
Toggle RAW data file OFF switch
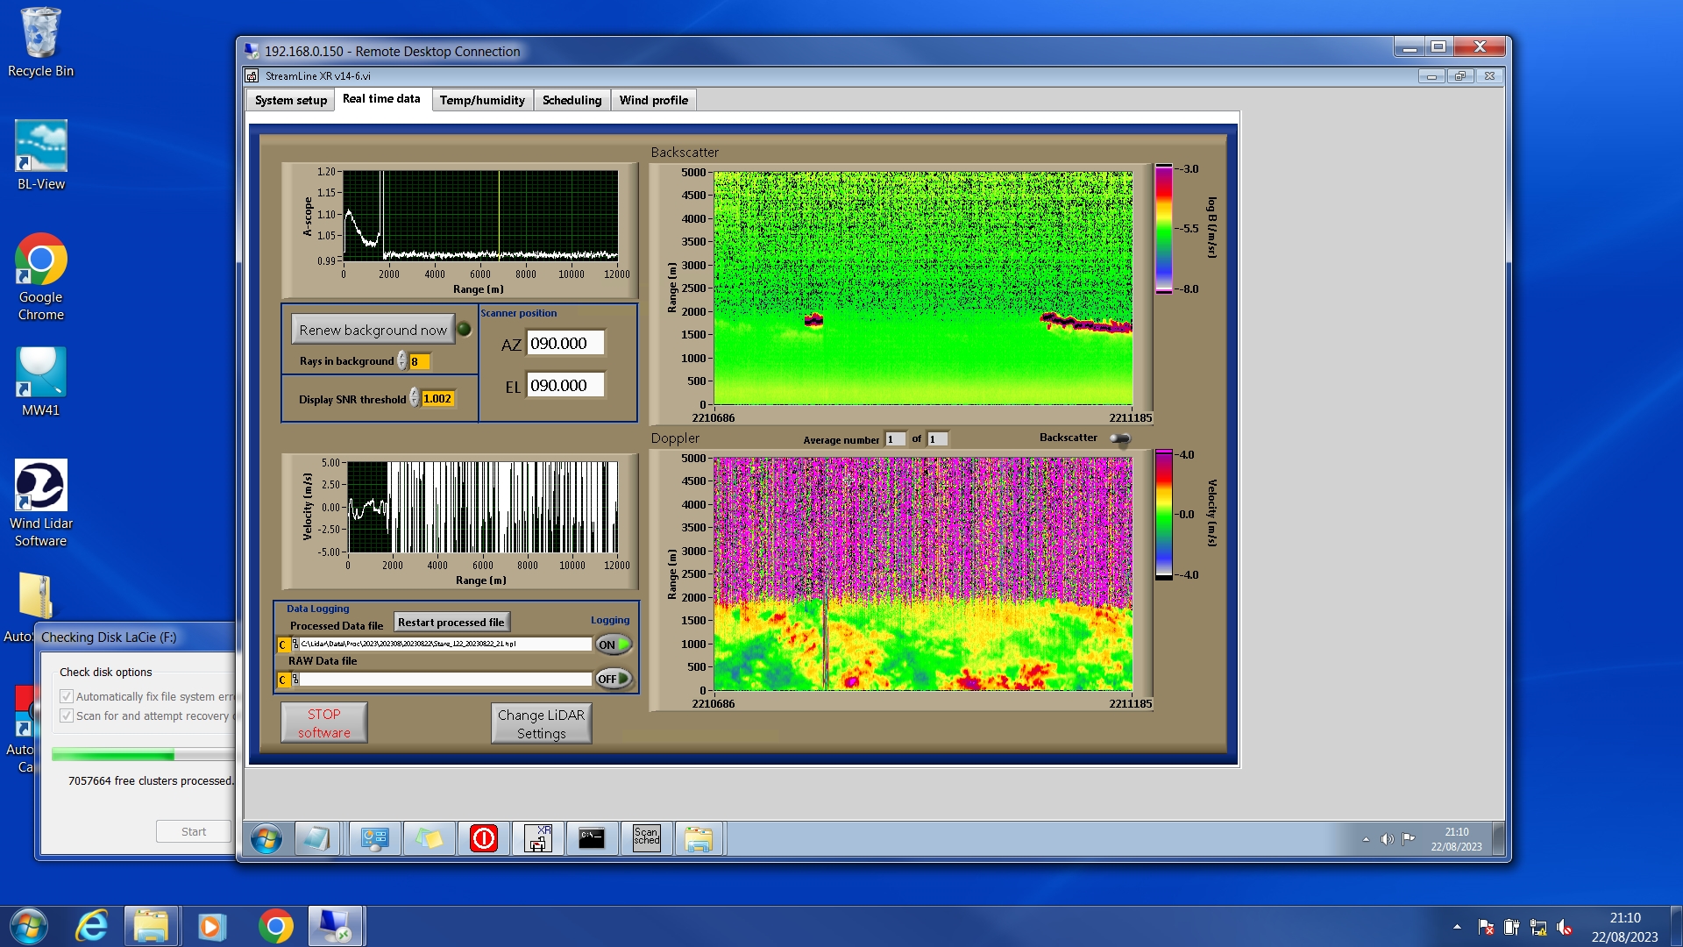[614, 679]
